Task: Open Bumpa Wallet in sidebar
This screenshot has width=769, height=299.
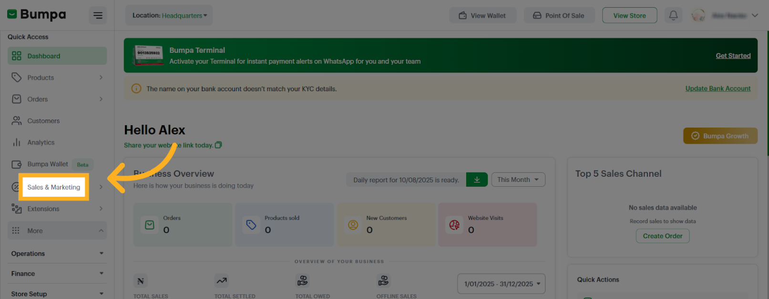Action: click(57, 164)
